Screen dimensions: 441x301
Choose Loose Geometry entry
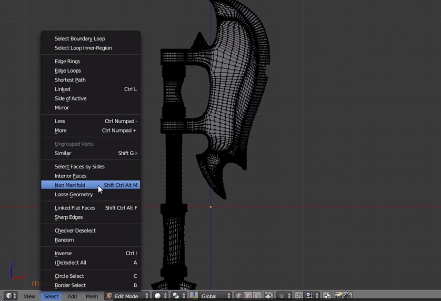(91, 194)
